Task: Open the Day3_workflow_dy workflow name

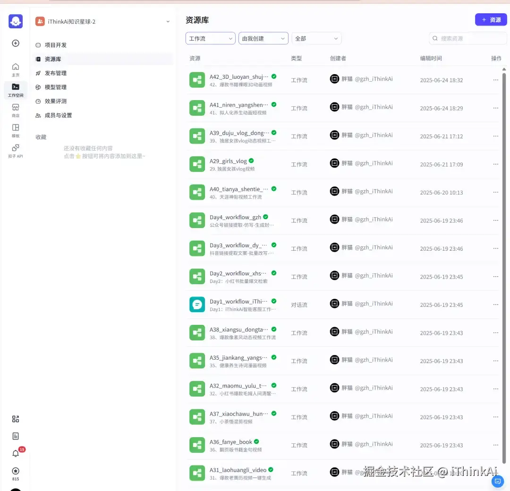Action: tap(238, 245)
